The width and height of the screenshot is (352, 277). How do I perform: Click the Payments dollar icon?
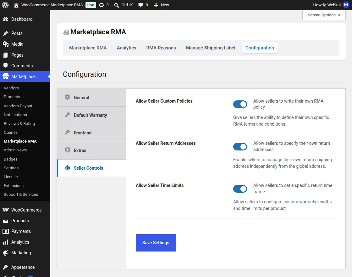(6, 231)
